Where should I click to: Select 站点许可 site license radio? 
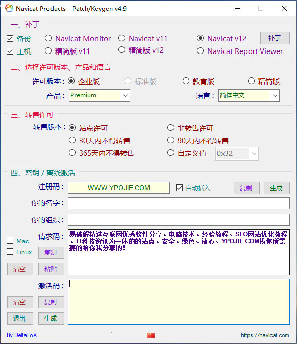click(72, 128)
